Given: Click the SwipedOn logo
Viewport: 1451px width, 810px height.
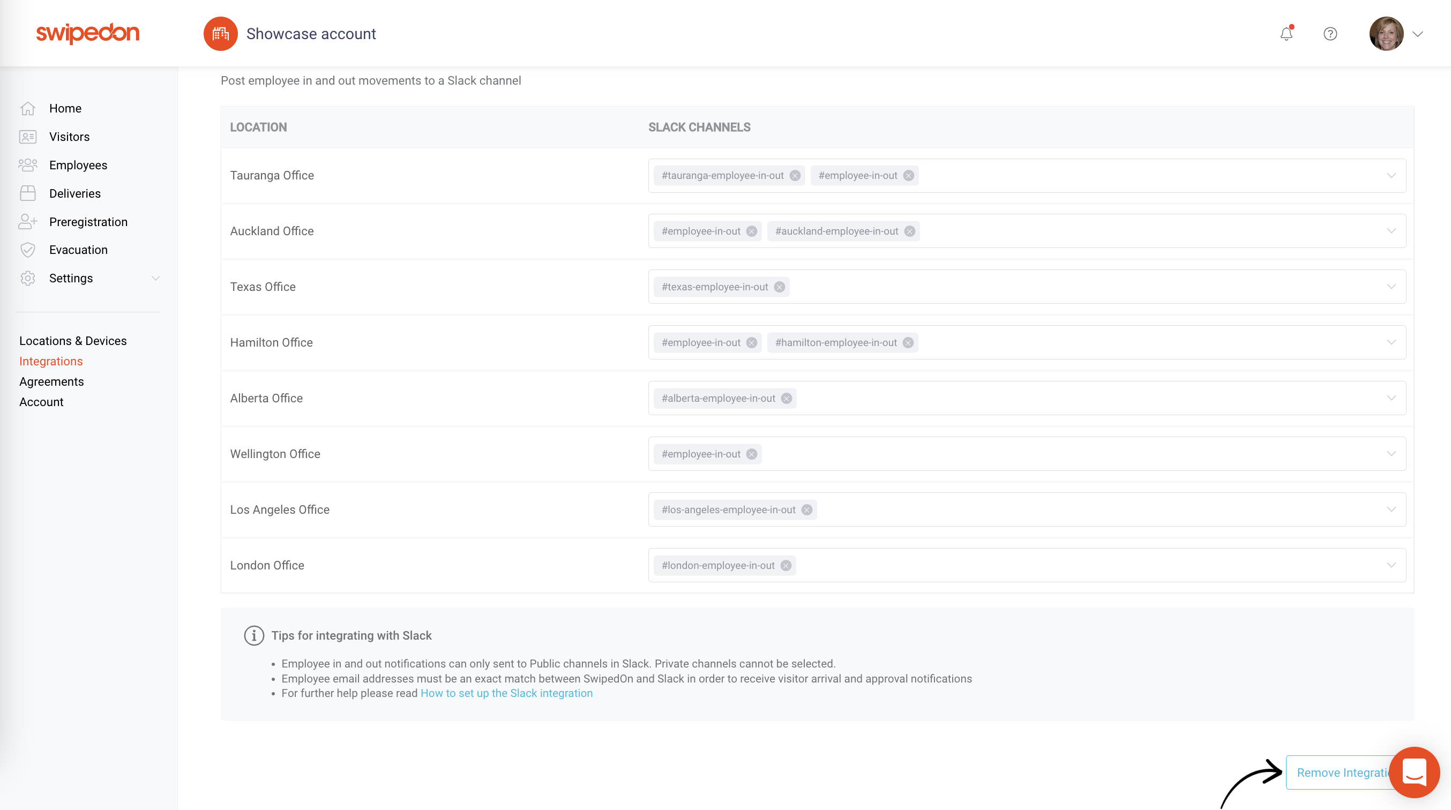Looking at the screenshot, I should [87, 33].
